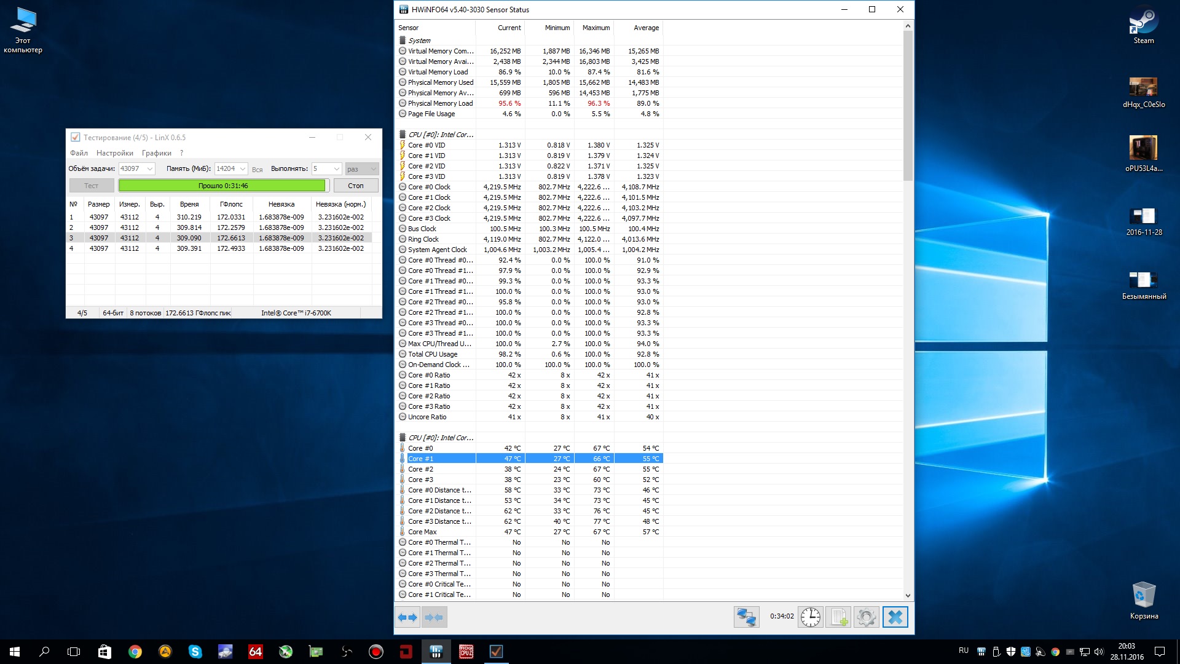The width and height of the screenshot is (1180, 664).
Task: Click the green Прошло progress bar
Action: tap(222, 186)
